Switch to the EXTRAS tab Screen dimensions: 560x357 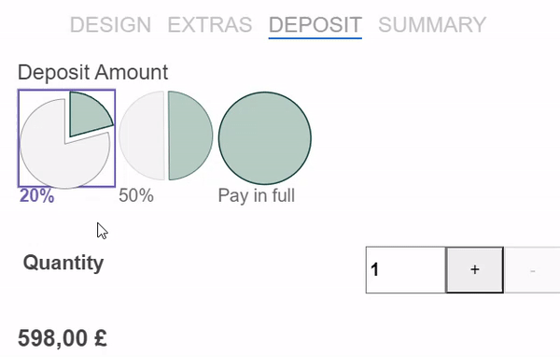210,24
